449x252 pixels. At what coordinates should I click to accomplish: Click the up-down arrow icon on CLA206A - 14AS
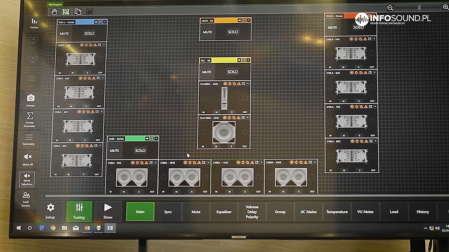tap(229, 84)
